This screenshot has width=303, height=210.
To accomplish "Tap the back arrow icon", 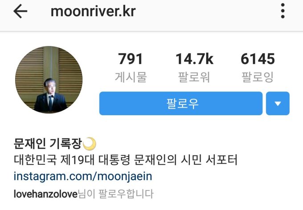I will pos(20,11).
